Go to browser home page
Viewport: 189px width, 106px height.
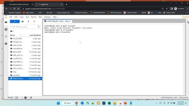coord(18,9)
